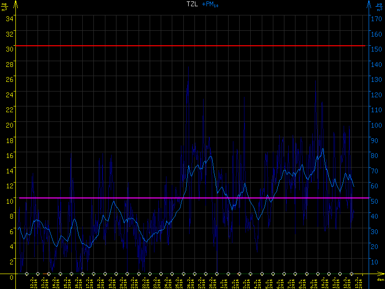
Task: Click the yellow unit label at top-left
Action: click(4, 7)
